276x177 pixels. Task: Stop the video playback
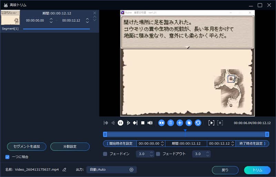coord(143,123)
